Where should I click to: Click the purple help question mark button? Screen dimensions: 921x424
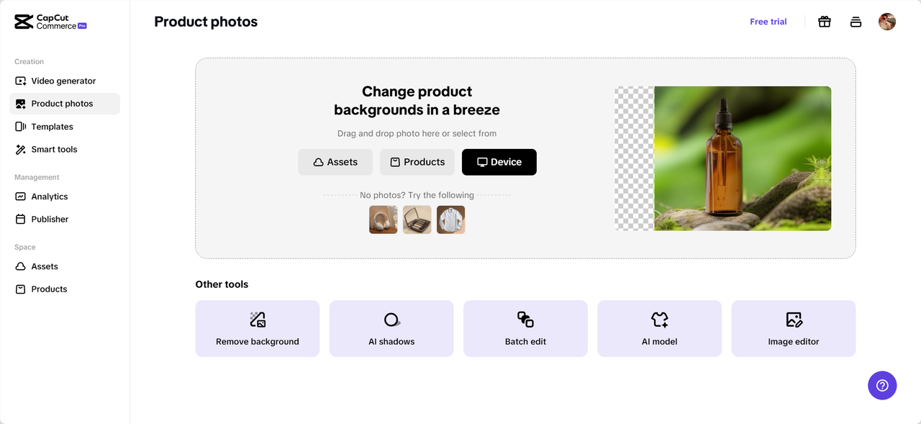pyautogui.click(x=882, y=385)
